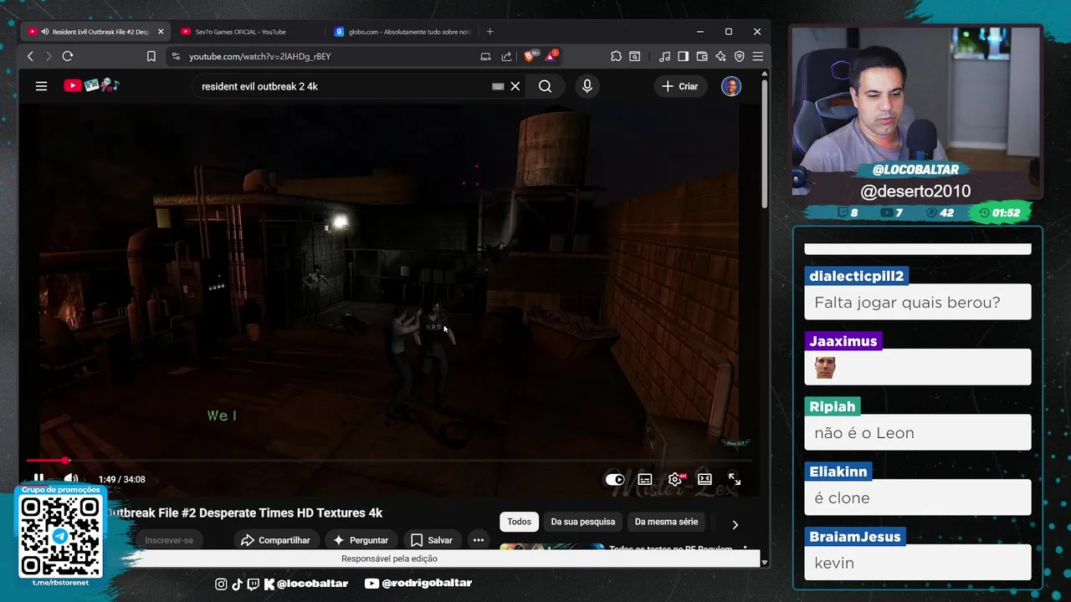Go forward using browser forward arrow
1071x602 pixels.
[49, 56]
